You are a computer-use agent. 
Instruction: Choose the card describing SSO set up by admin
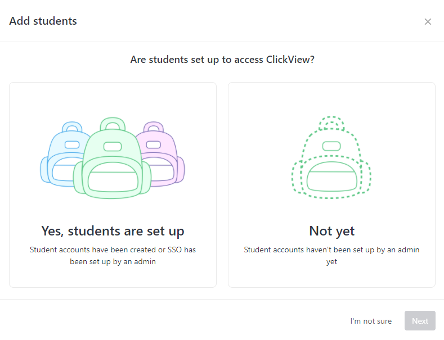113,185
